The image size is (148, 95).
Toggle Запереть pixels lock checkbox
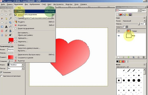124,27
